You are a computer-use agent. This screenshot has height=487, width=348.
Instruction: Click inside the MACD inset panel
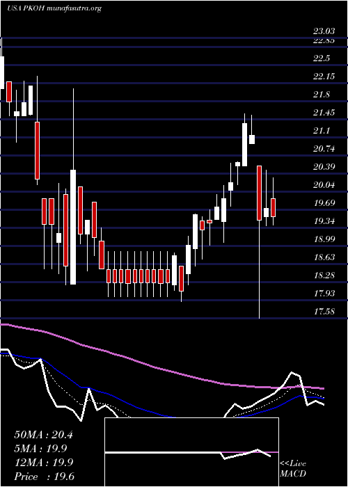pos(191,452)
